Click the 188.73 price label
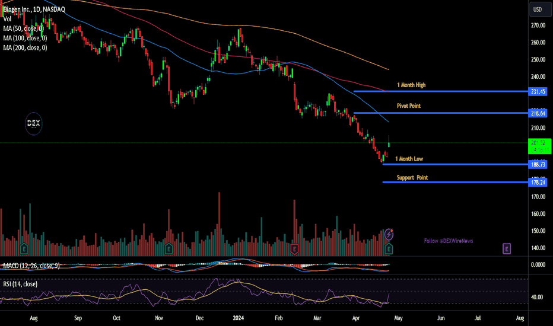Screen dimensions: 553x326 tap(538, 165)
